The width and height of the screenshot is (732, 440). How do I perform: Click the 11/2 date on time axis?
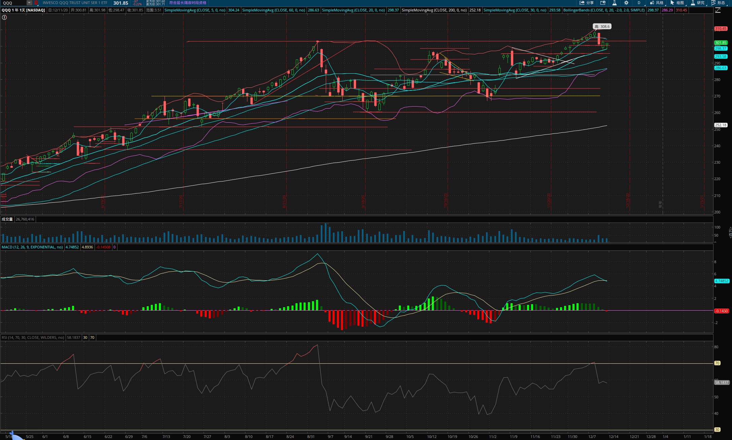point(493,437)
